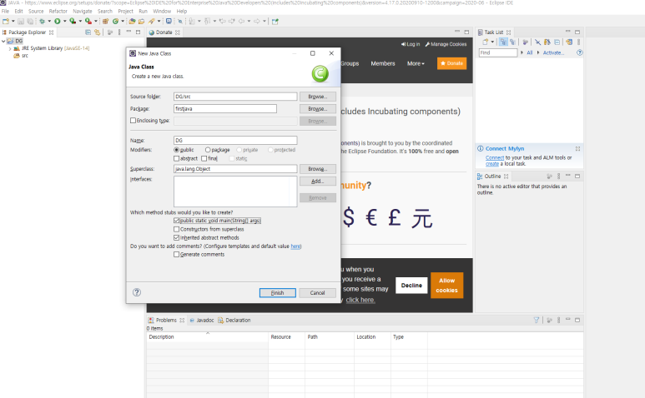Click Add button next to Interfaces
Screen dimensions: 645x398
coord(318,181)
